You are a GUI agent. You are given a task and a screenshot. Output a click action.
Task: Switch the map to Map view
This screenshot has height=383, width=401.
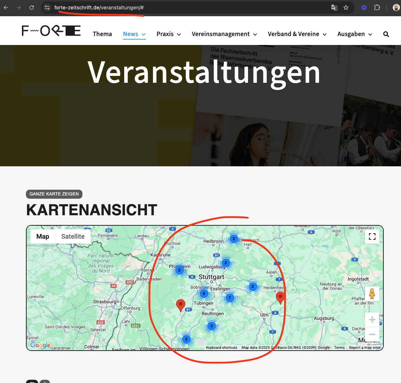coord(43,236)
